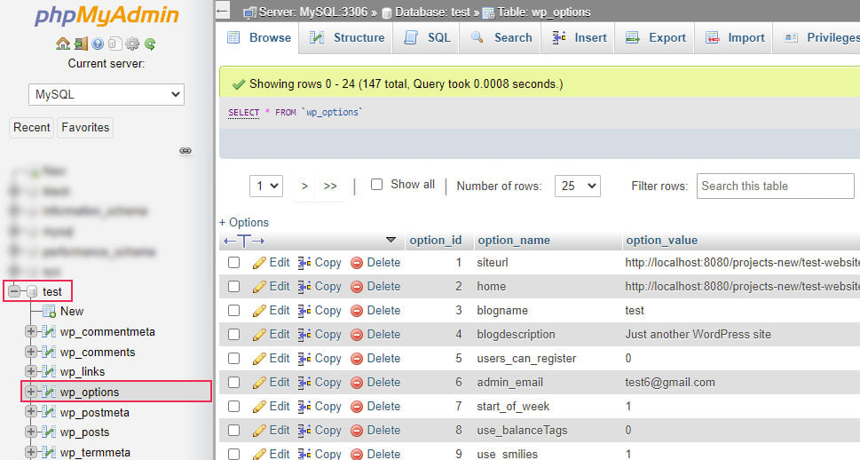This screenshot has width=860, height=460.
Task: Sort by the option_value column header
Action: (661, 241)
